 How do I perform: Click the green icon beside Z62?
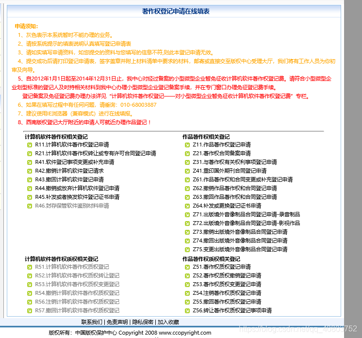pyautogui.click(x=187, y=189)
